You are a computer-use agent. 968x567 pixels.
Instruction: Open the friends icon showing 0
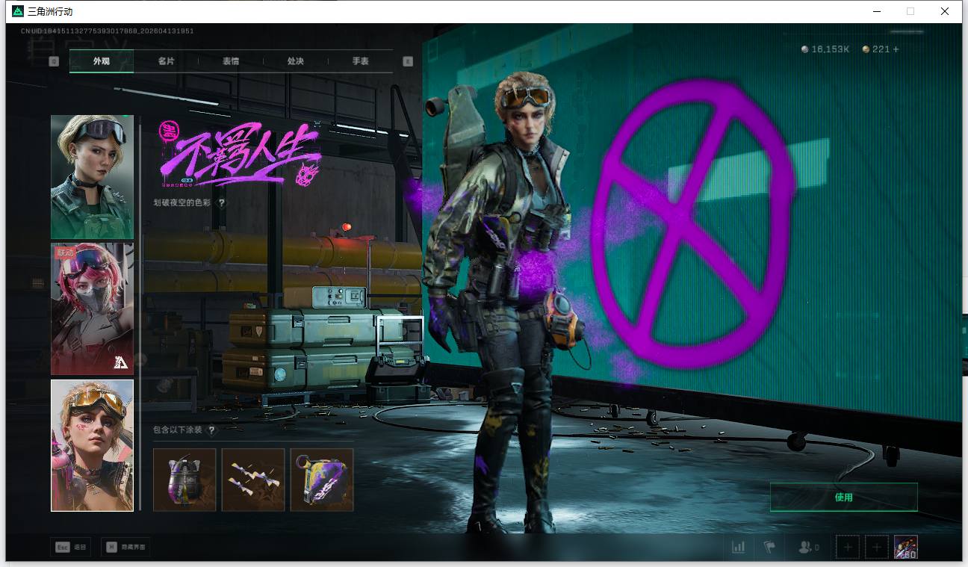click(x=808, y=548)
